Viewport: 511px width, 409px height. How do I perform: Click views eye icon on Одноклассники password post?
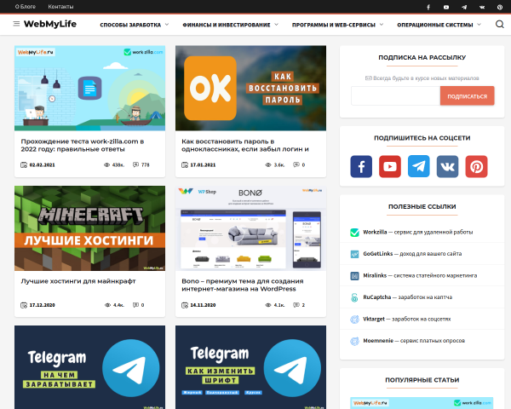pyautogui.click(x=268, y=164)
